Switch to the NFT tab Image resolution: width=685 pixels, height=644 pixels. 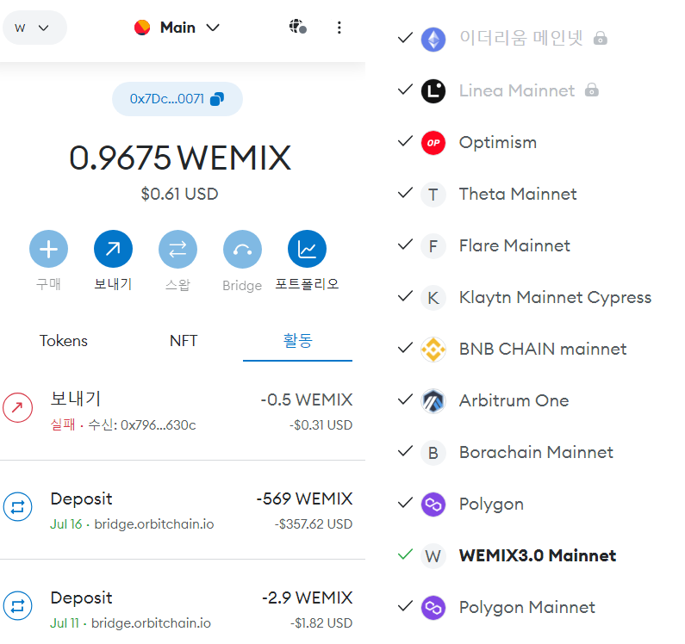tap(184, 341)
